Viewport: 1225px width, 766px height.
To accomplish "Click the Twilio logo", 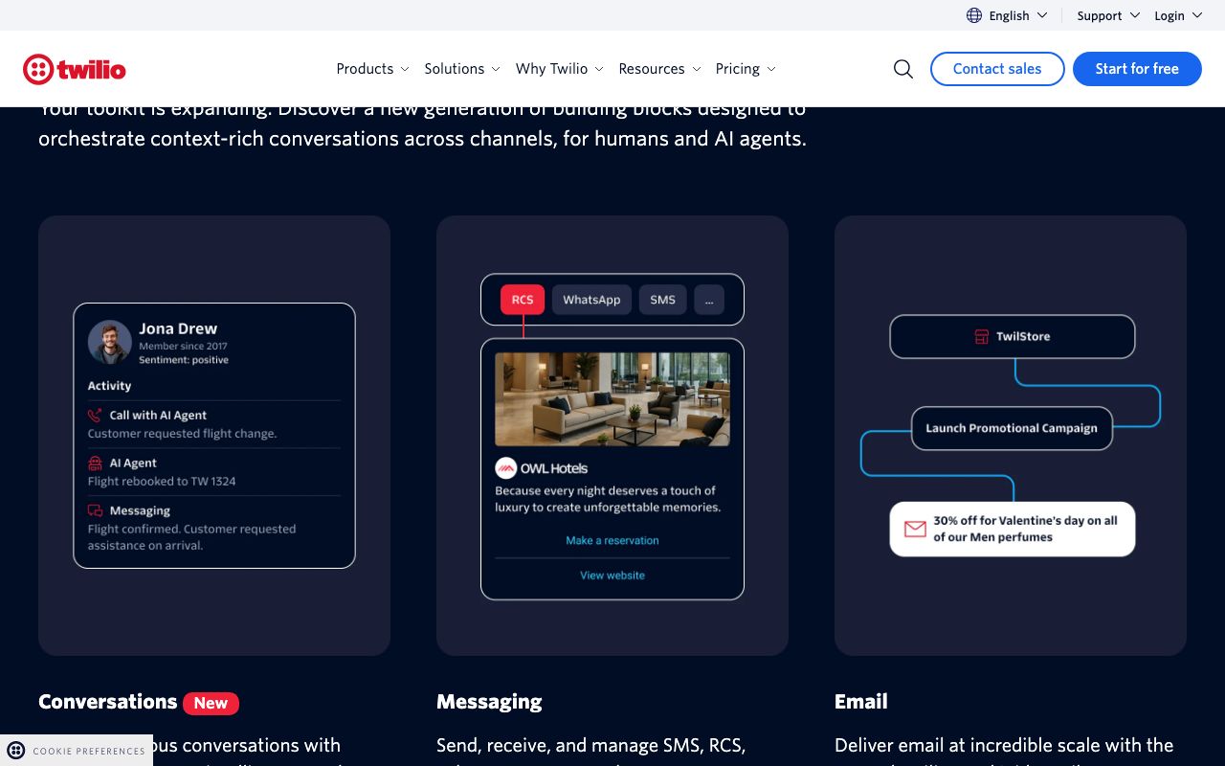I will pos(75,69).
